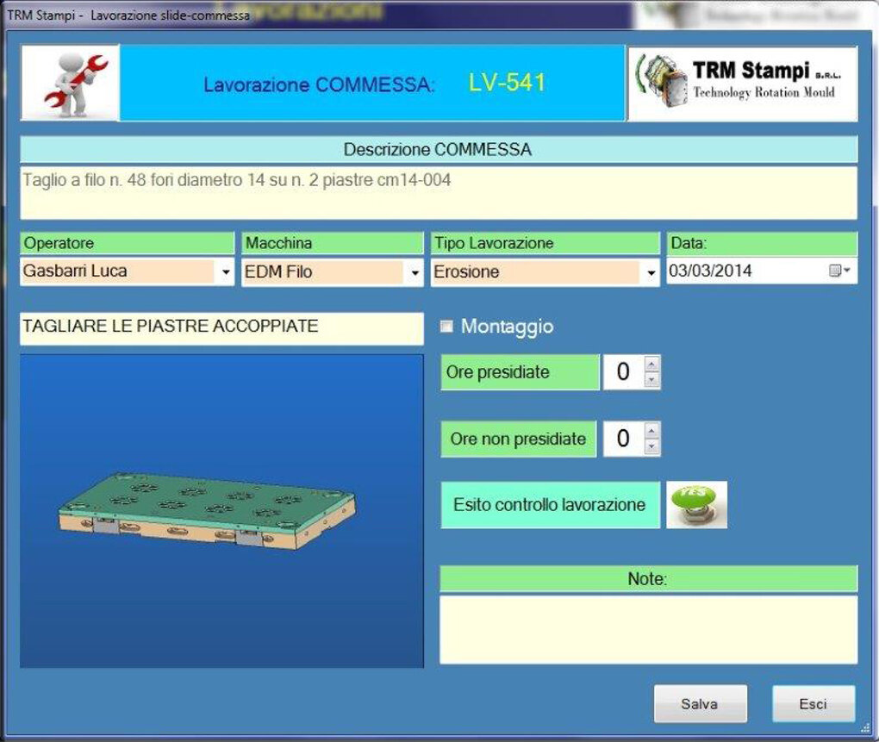
Task: Open the date picker calendar icon
Action: 839,271
